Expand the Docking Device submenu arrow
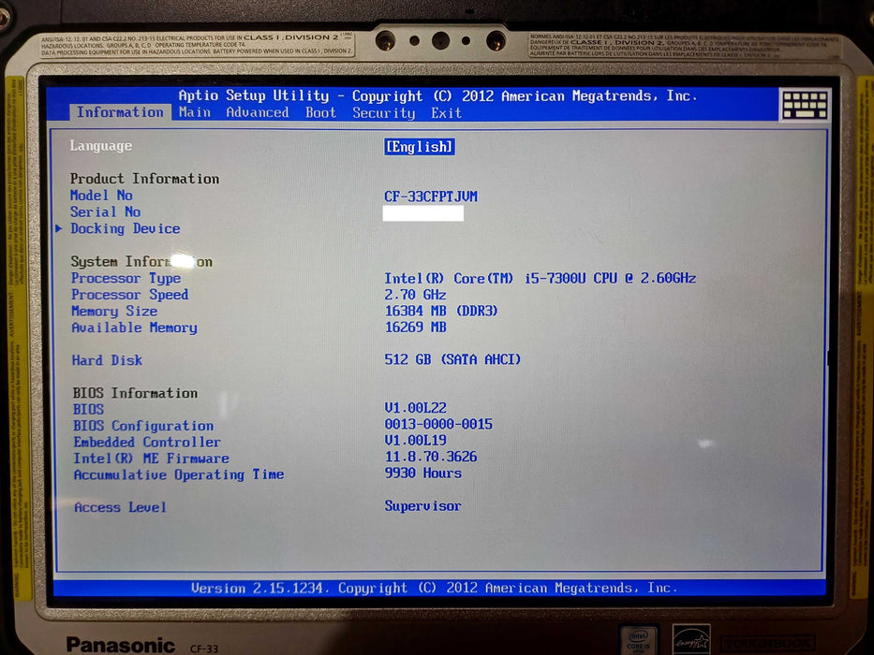Screen dimensions: 874x655 pyautogui.click(x=58, y=228)
